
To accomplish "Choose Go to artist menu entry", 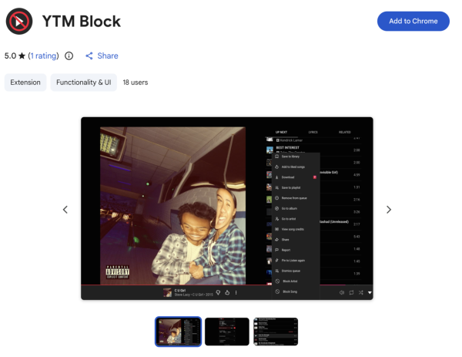I will click(x=296, y=219).
